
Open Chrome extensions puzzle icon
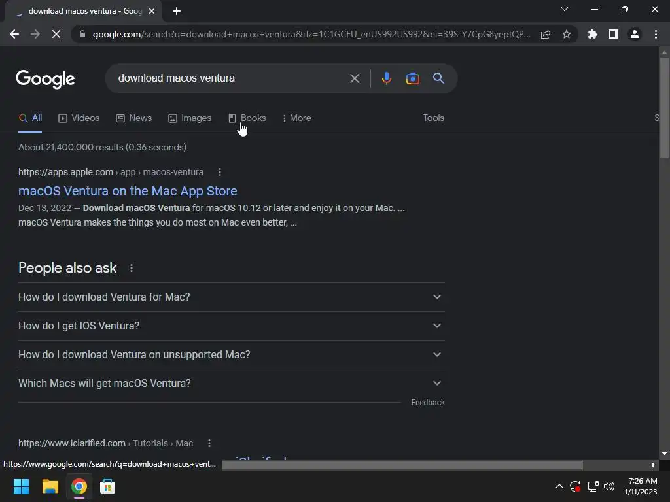593,34
